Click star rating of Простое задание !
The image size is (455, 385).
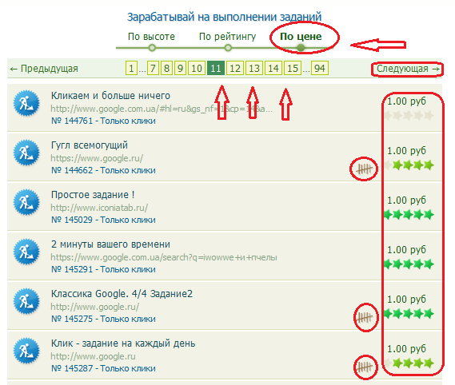pos(409,215)
